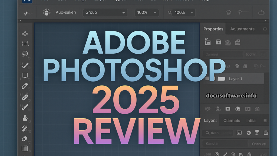Open the Properties panel menu button
The width and height of the screenshot is (277, 156).
(x=265, y=29)
